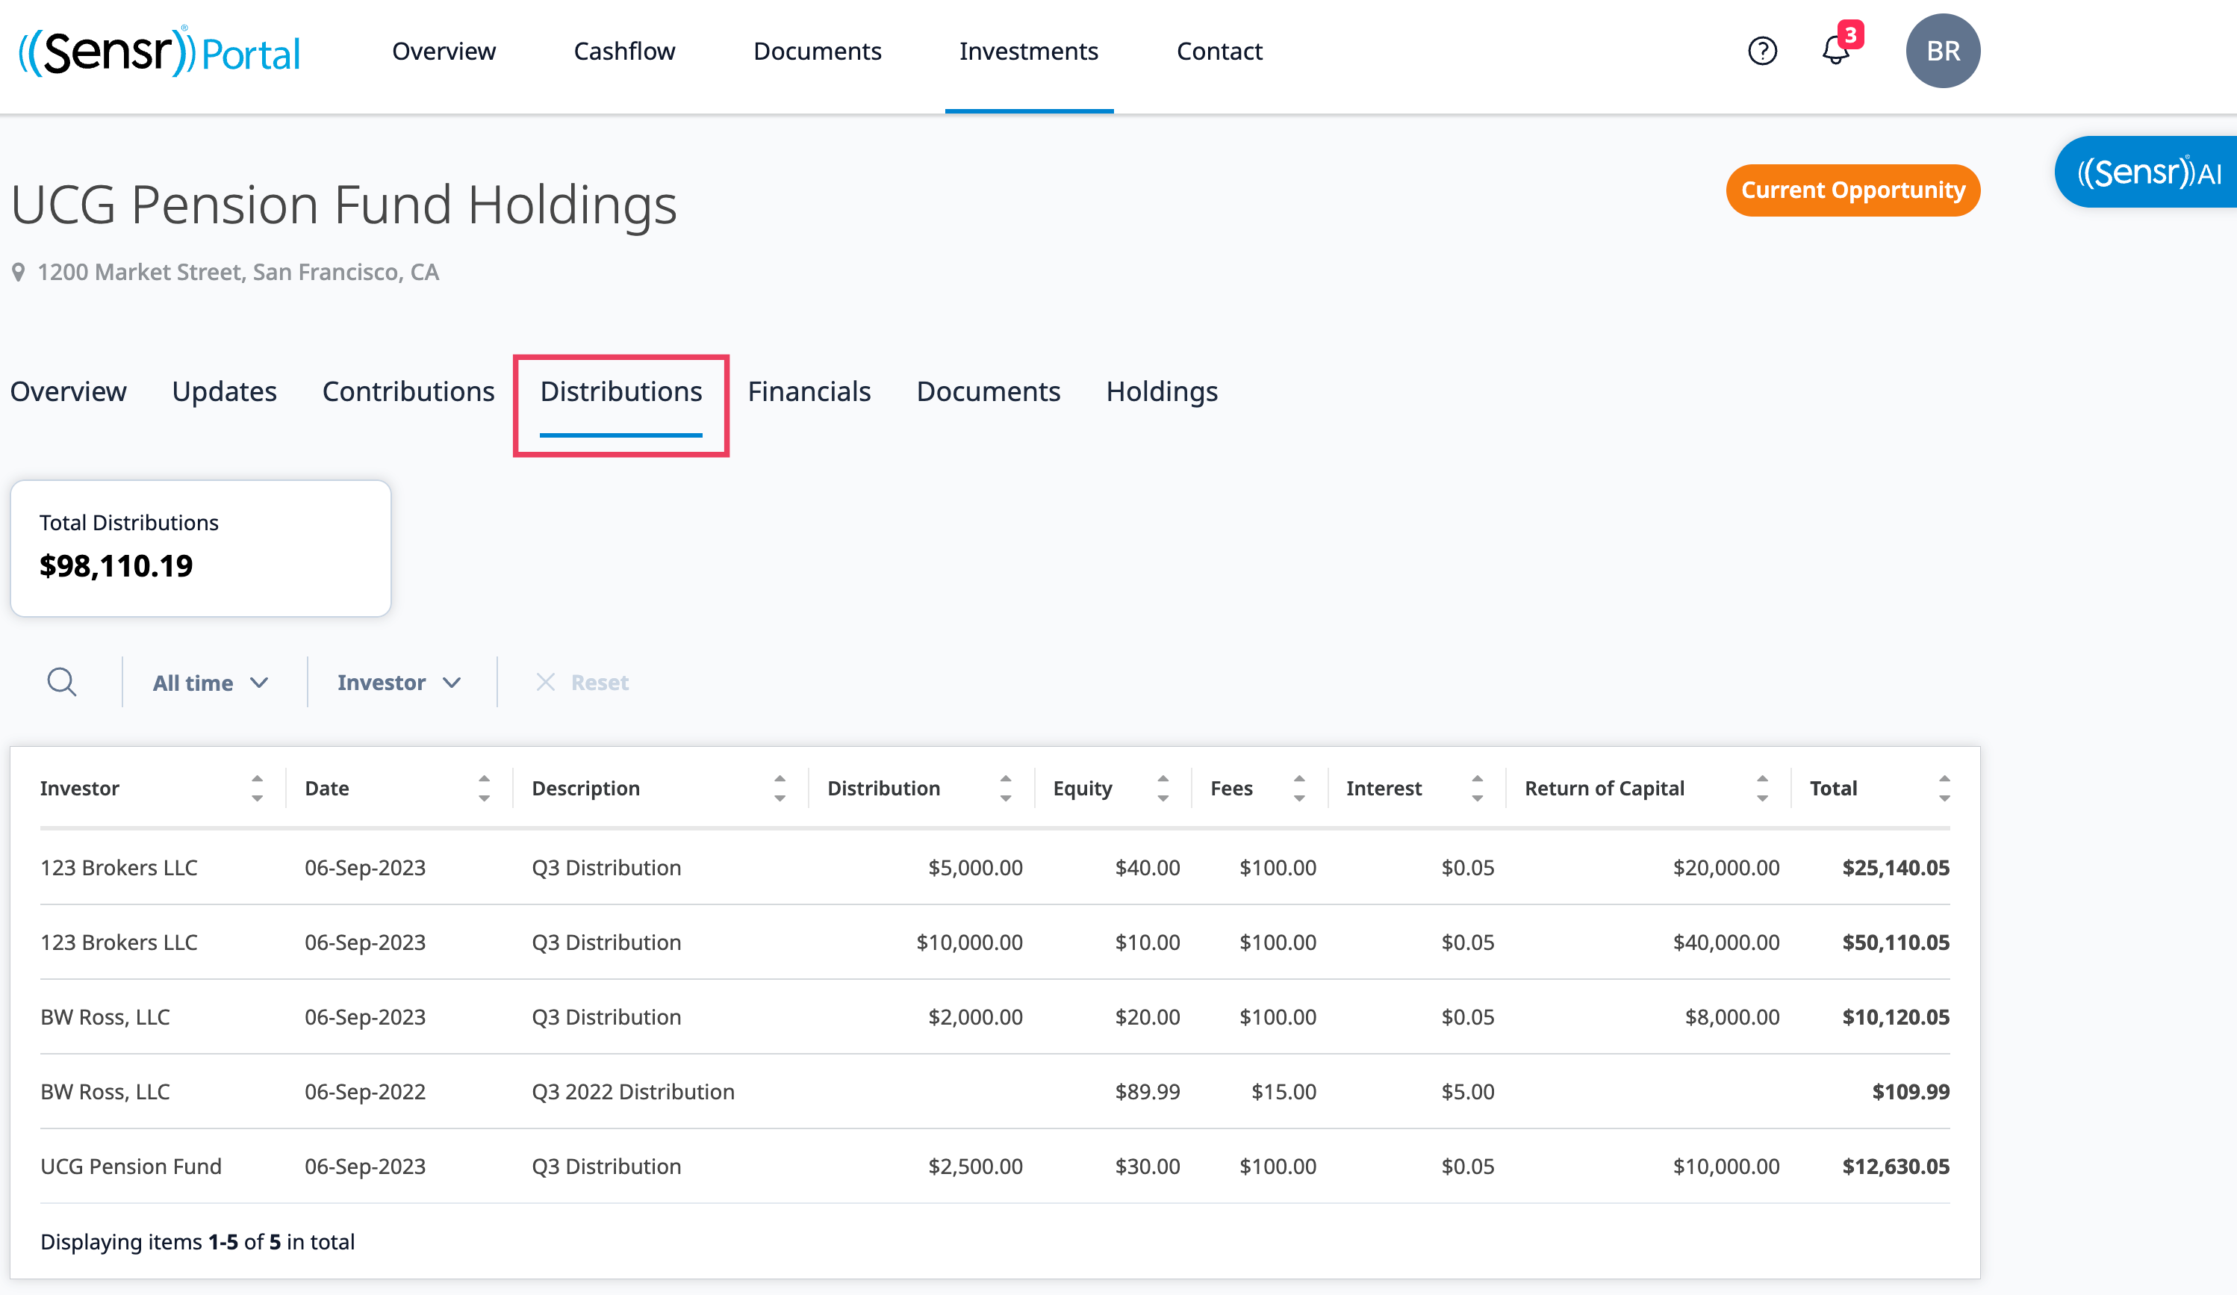Click the Sensr Portal logo

pos(160,52)
